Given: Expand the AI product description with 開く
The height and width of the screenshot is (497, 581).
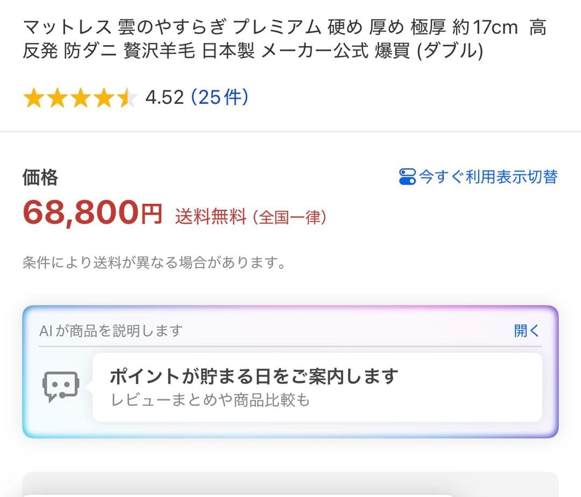Looking at the screenshot, I should tap(526, 331).
